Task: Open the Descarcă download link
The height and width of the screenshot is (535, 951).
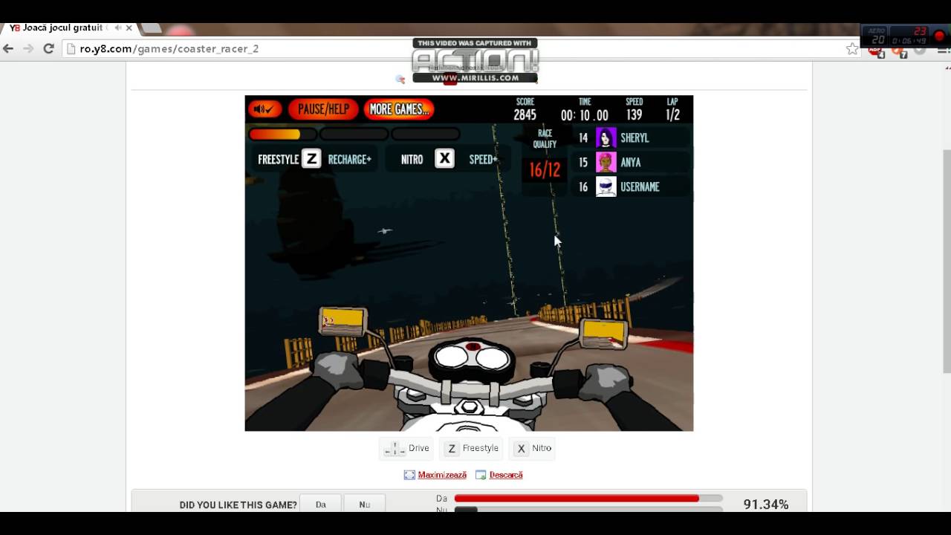Action: coord(506,475)
